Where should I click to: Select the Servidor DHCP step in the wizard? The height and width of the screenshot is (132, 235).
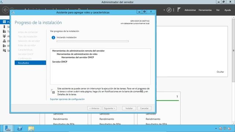(x=25, y=54)
